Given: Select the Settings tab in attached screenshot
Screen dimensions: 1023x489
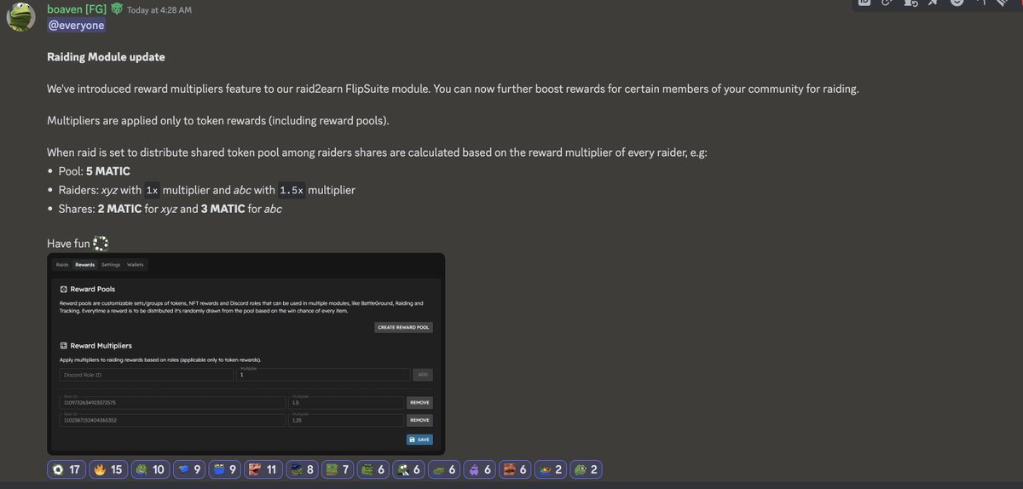Looking at the screenshot, I should point(111,265).
